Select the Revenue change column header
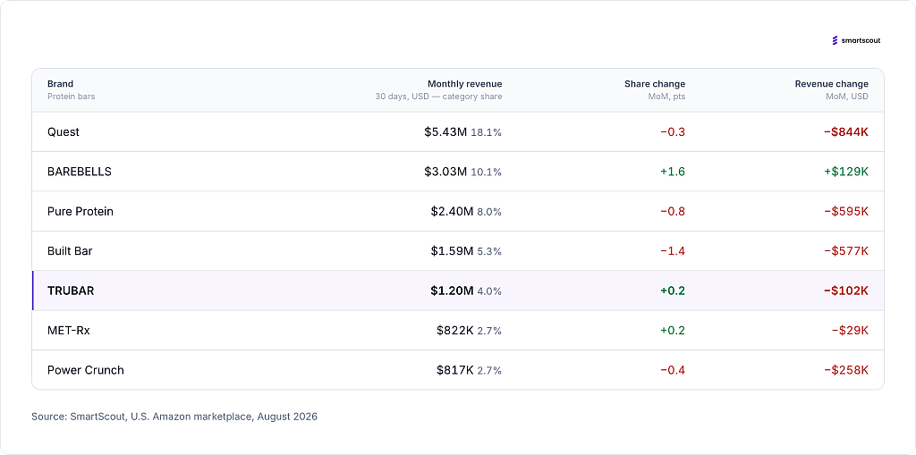Image resolution: width=916 pixels, height=455 pixels. (831, 84)
